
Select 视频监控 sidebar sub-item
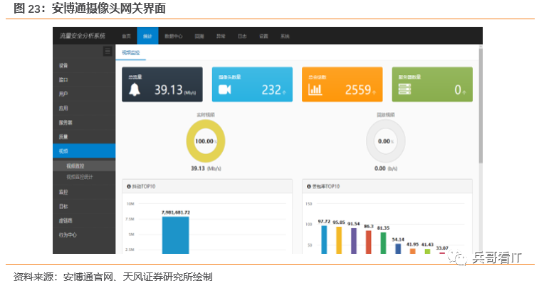pyautogui.click(x=84, y=165)
